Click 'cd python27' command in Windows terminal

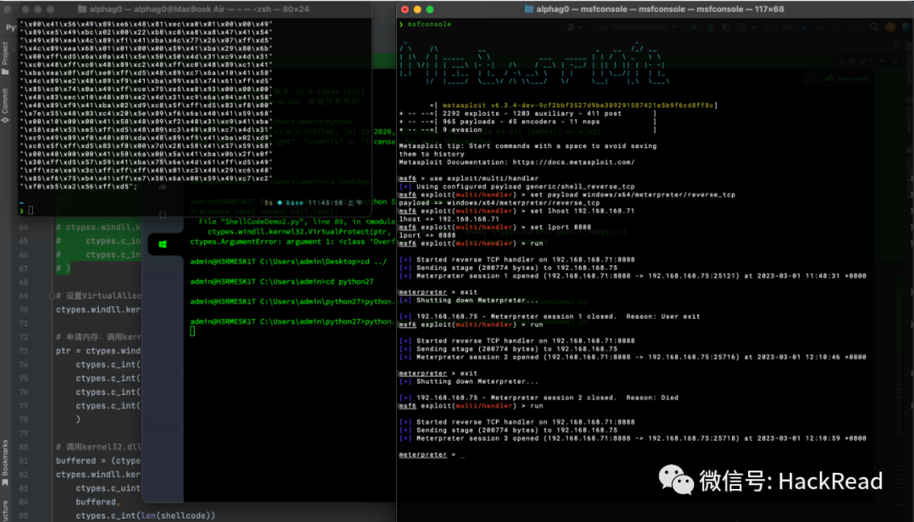(x=349, y=282)
